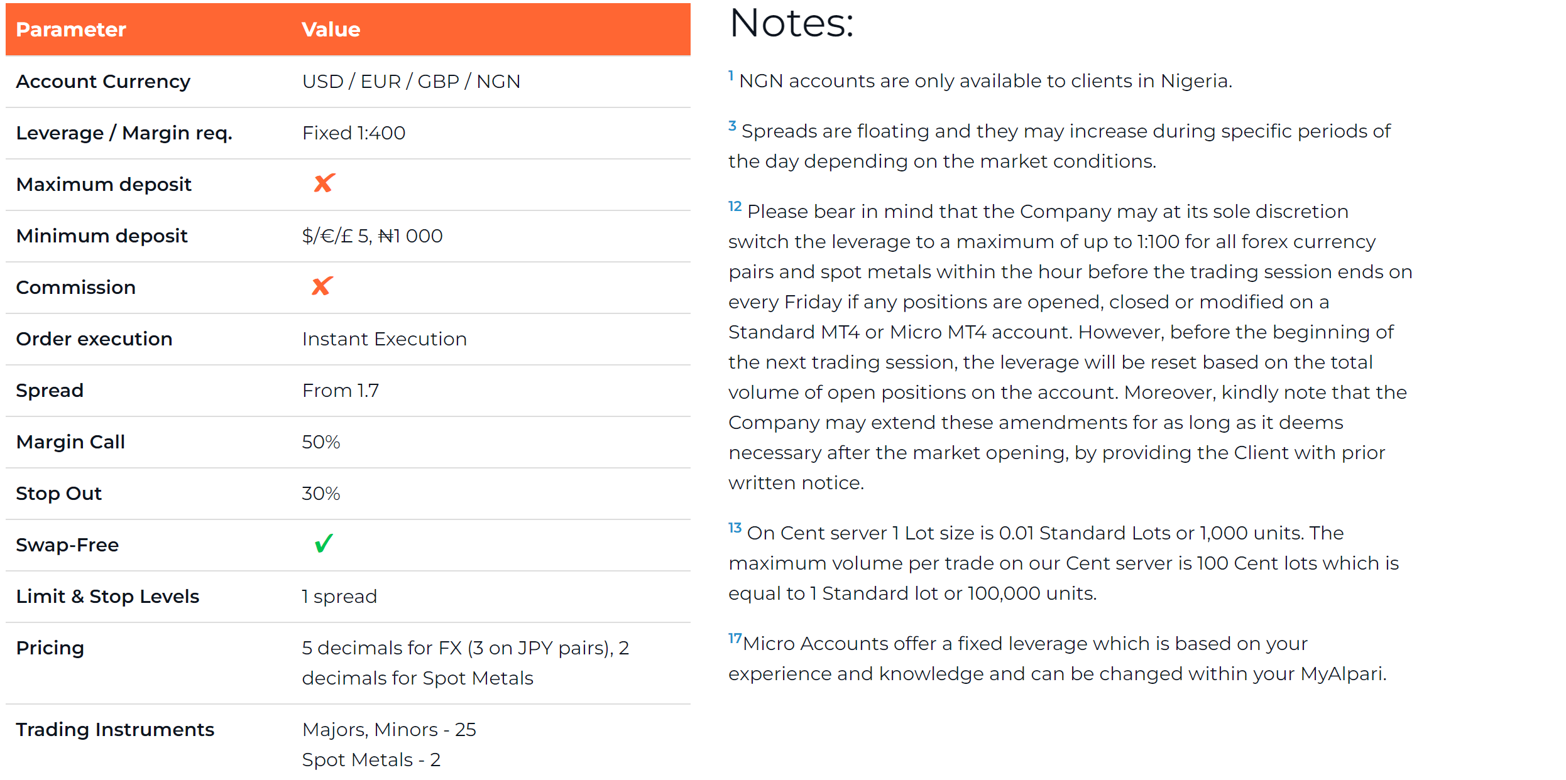1566x780 pixels.
Task: Click the Notes heading
Action: 792,23
